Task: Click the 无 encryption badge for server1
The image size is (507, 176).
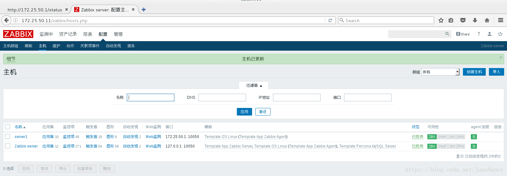Action: coord(474,137)
